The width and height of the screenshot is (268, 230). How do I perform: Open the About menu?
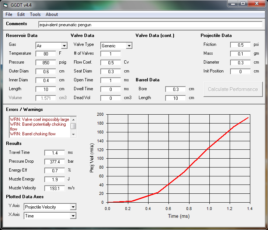(x=52, y=14)
